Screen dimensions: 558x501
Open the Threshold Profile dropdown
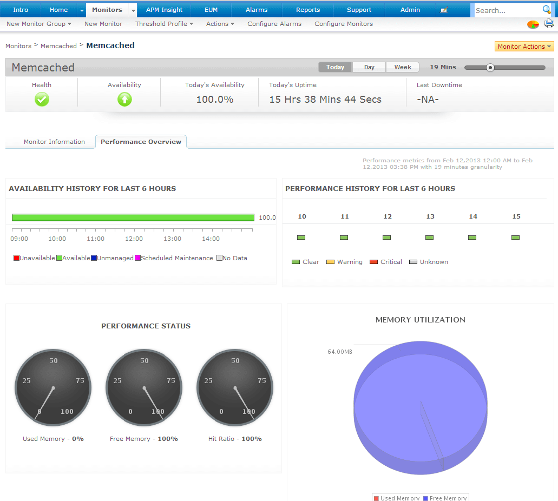click(x=164, y=24)
